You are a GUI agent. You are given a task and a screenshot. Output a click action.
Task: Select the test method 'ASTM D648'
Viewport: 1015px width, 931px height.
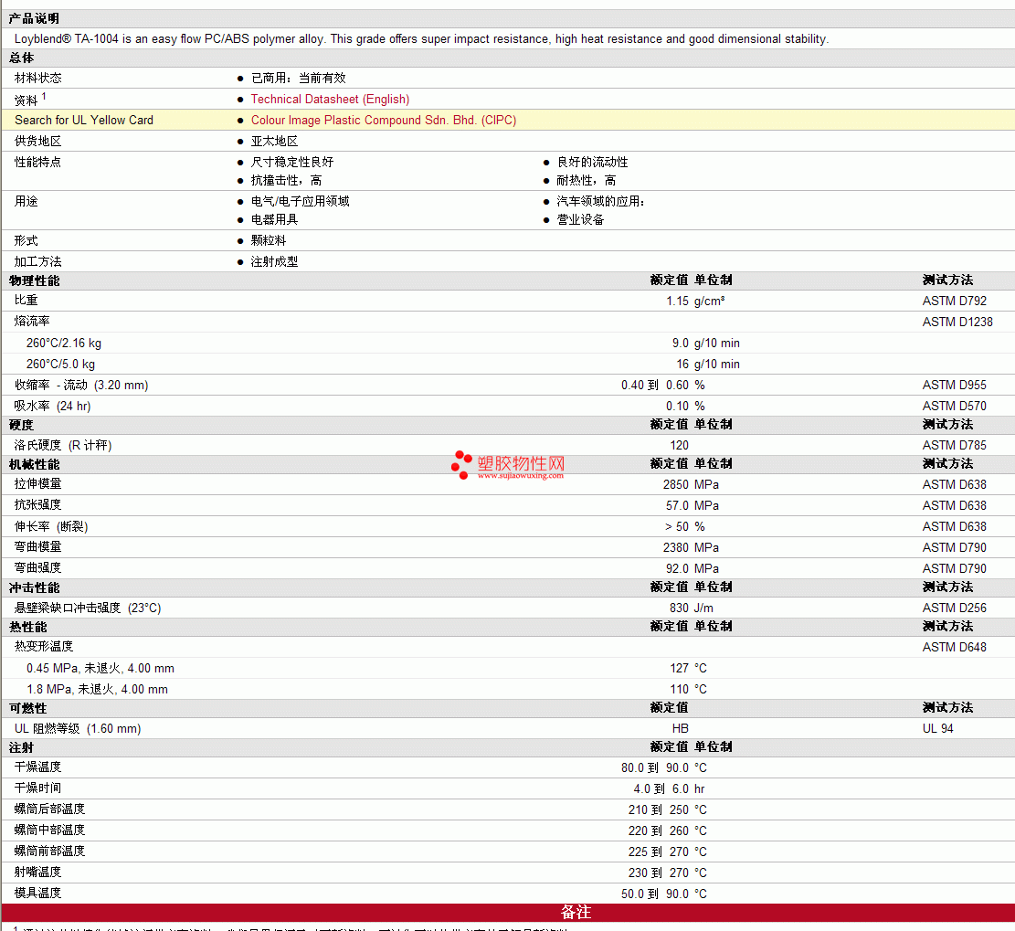coord(955,648)
